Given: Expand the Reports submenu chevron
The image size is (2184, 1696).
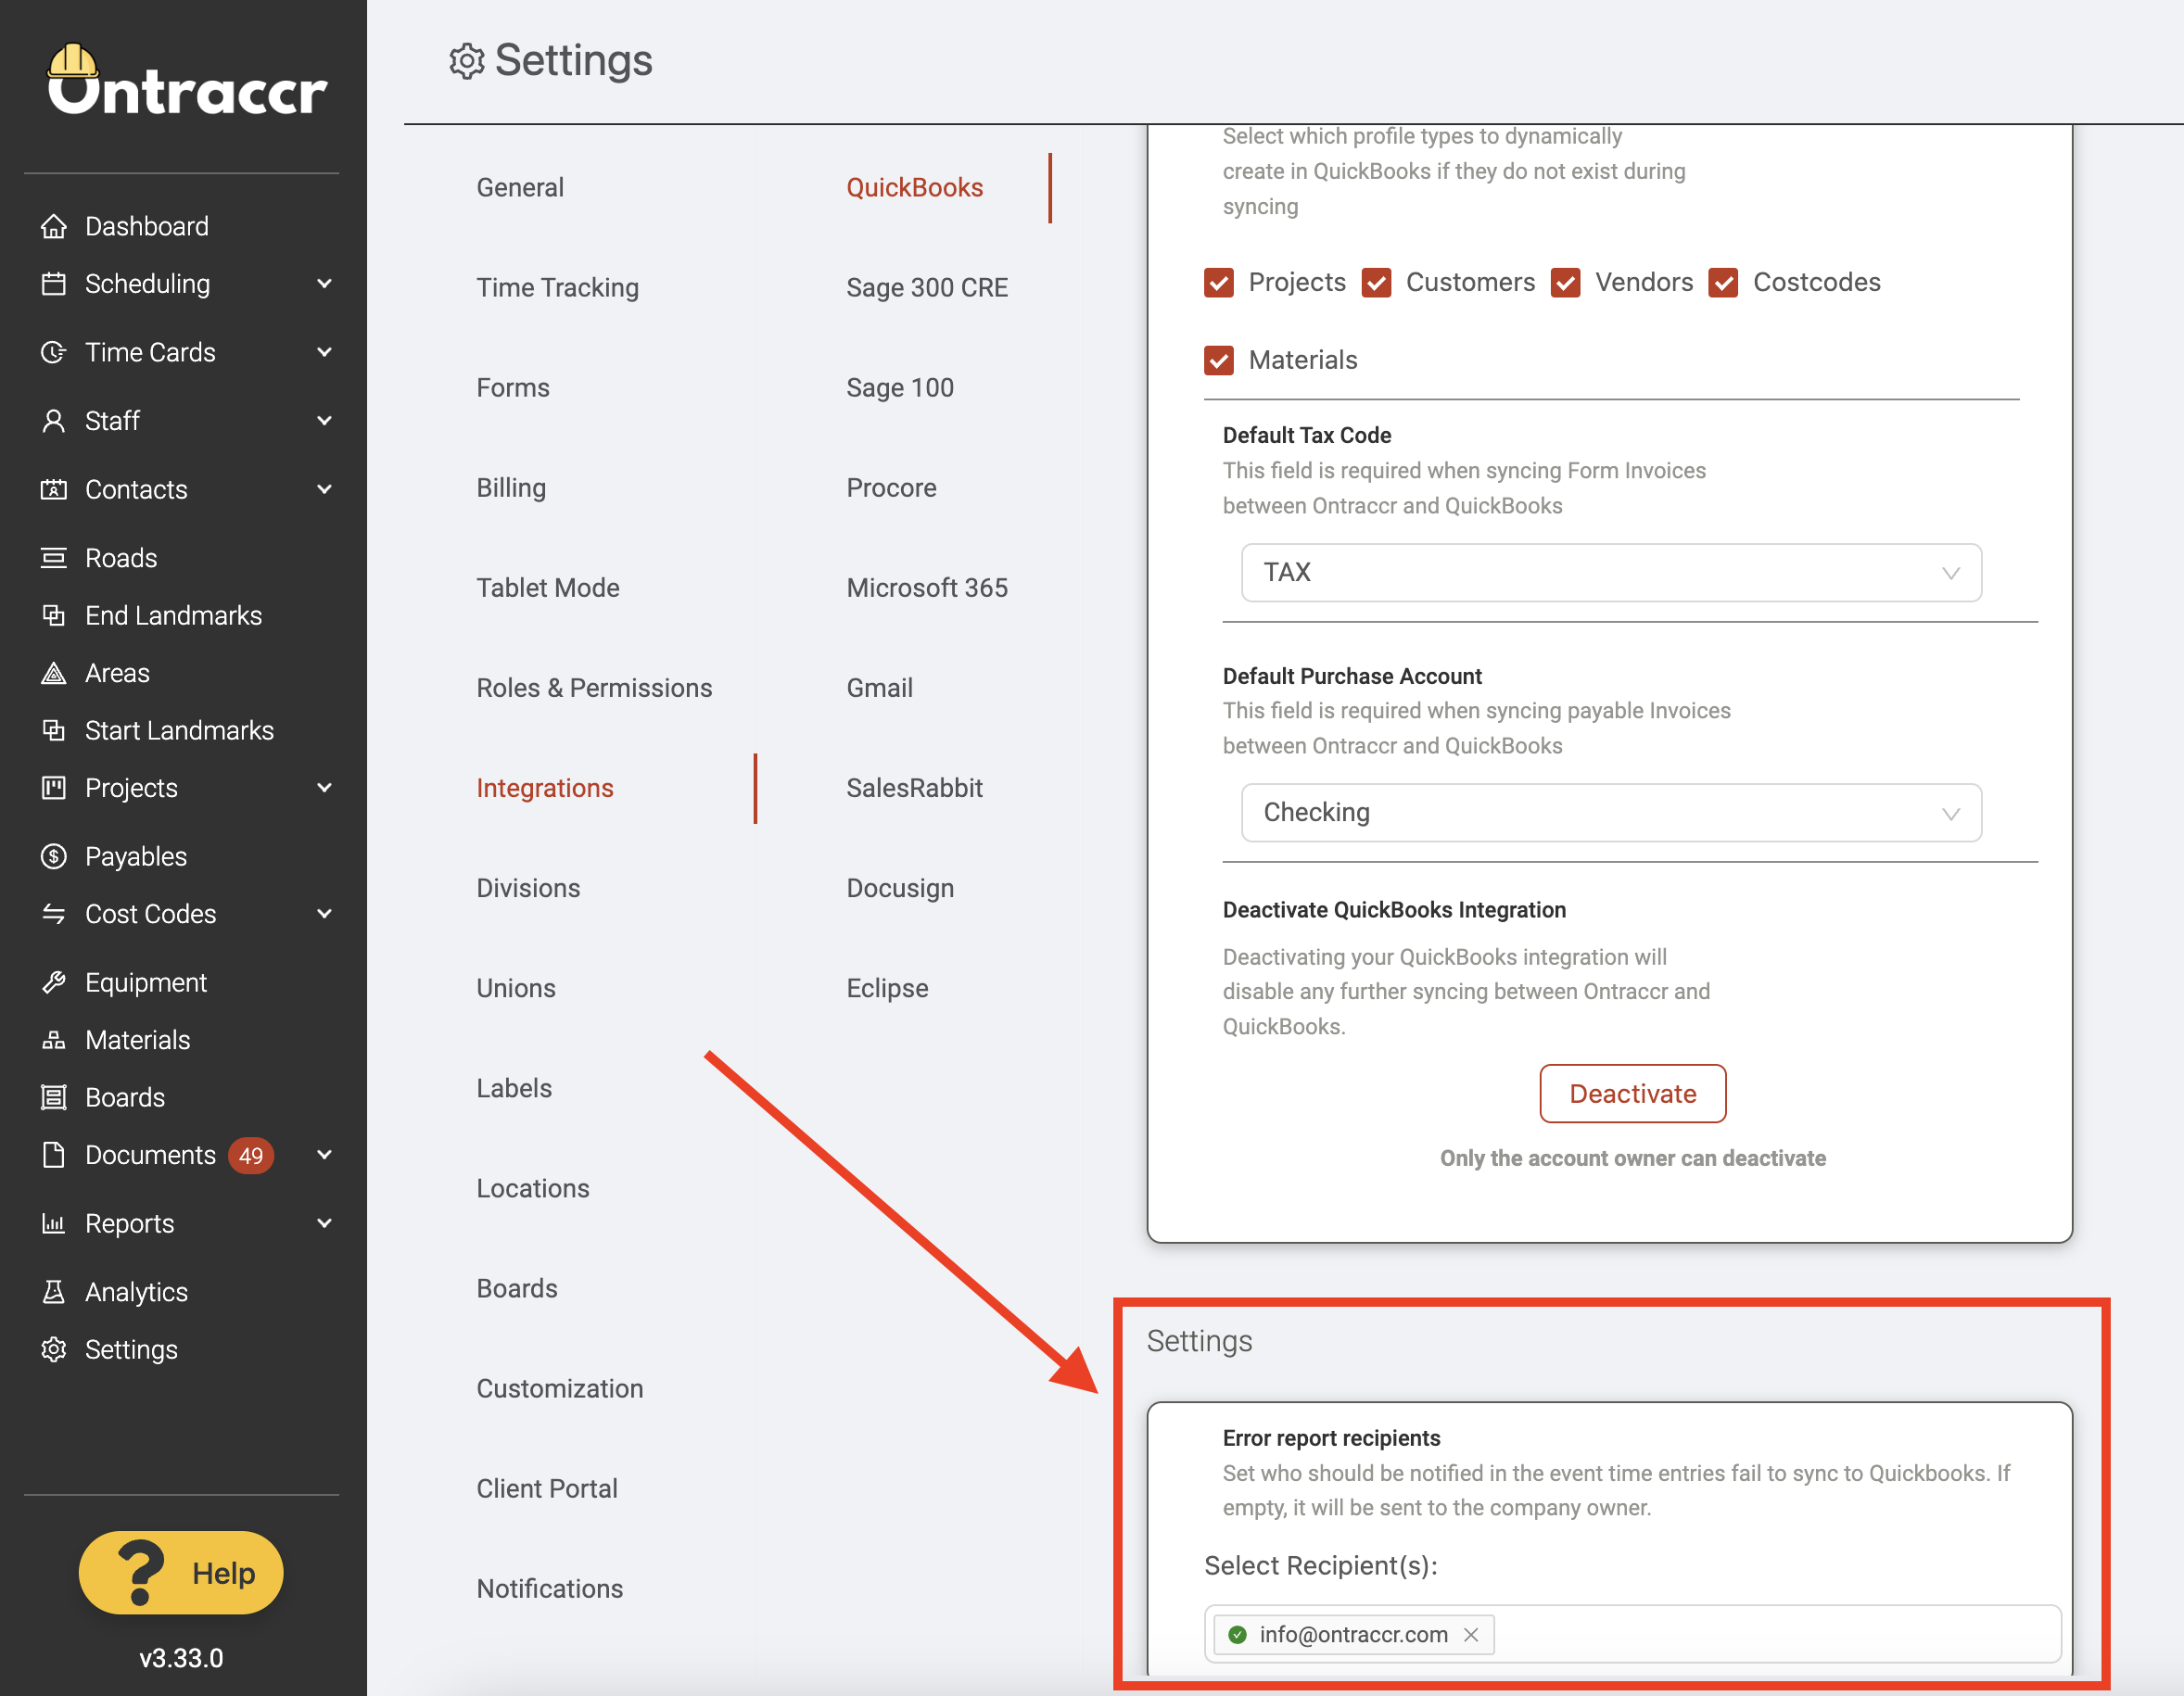Looking at the screenshot, I should (x=324, y=1223).
